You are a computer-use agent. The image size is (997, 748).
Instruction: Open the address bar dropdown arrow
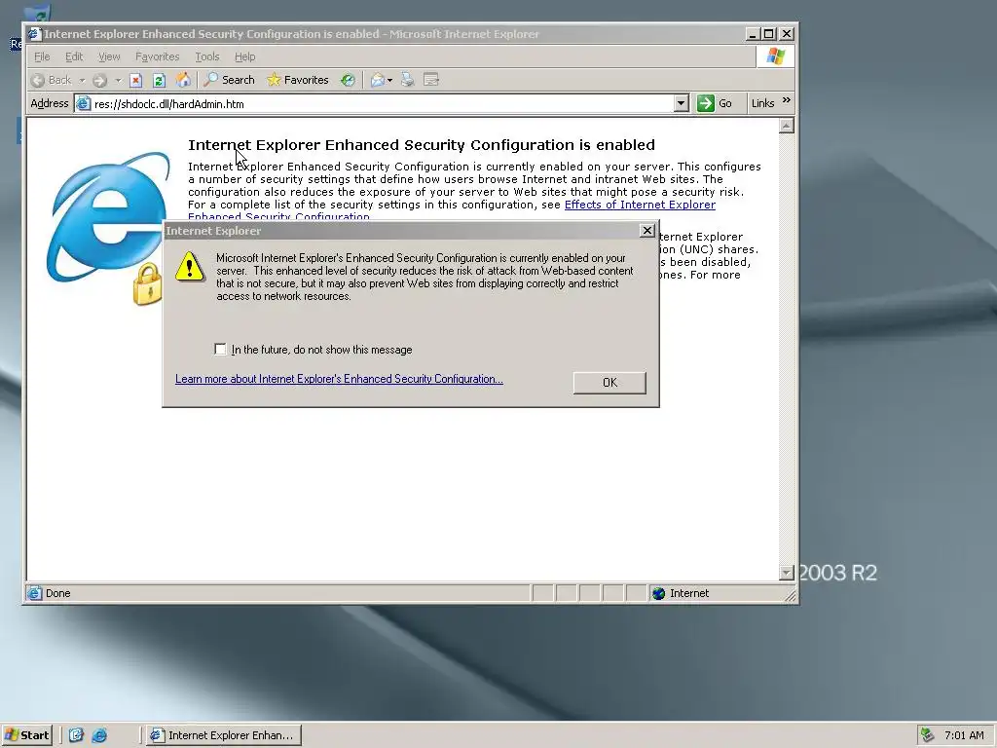click(681, 103)
